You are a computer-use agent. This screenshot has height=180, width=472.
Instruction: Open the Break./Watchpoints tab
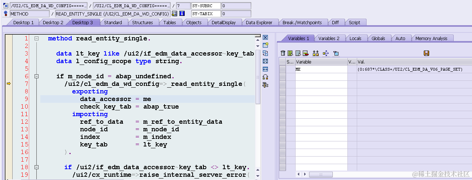302,22
